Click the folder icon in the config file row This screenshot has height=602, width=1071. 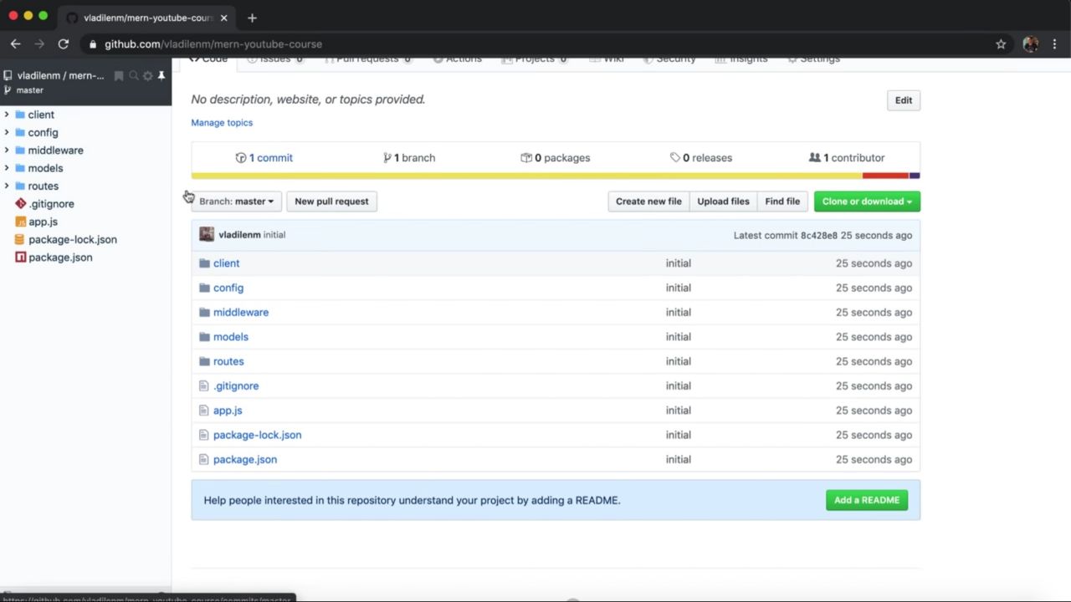coord(204,288)
